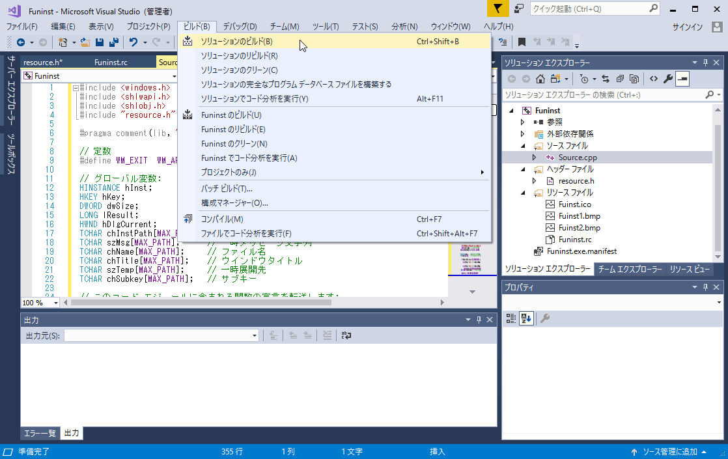Toggle alphabetical sort in Properties panel
This screenshot has height=459, width=728.
[526, 318]
